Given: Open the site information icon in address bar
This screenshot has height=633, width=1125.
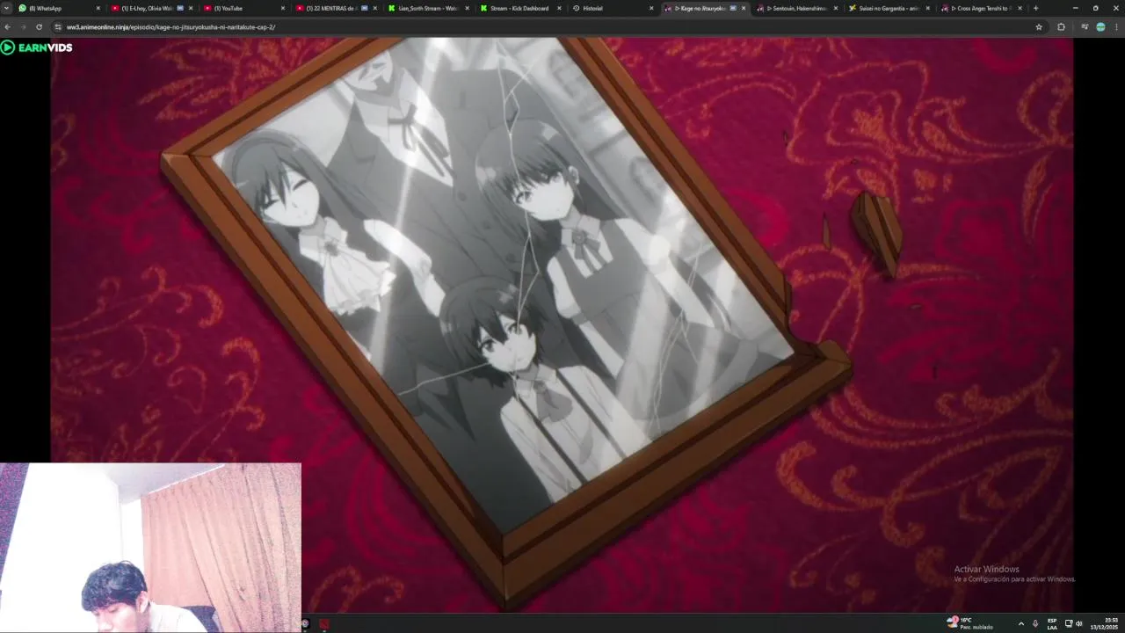Looking at the screenshot, I should pyautogui.click(x=58, y=27).
